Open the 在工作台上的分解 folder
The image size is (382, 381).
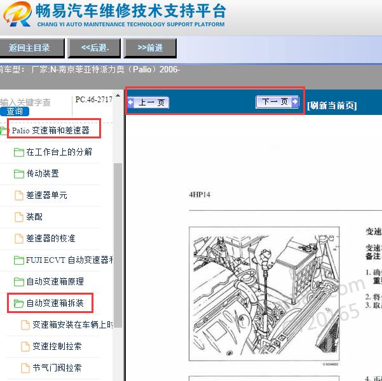(59, 152)
